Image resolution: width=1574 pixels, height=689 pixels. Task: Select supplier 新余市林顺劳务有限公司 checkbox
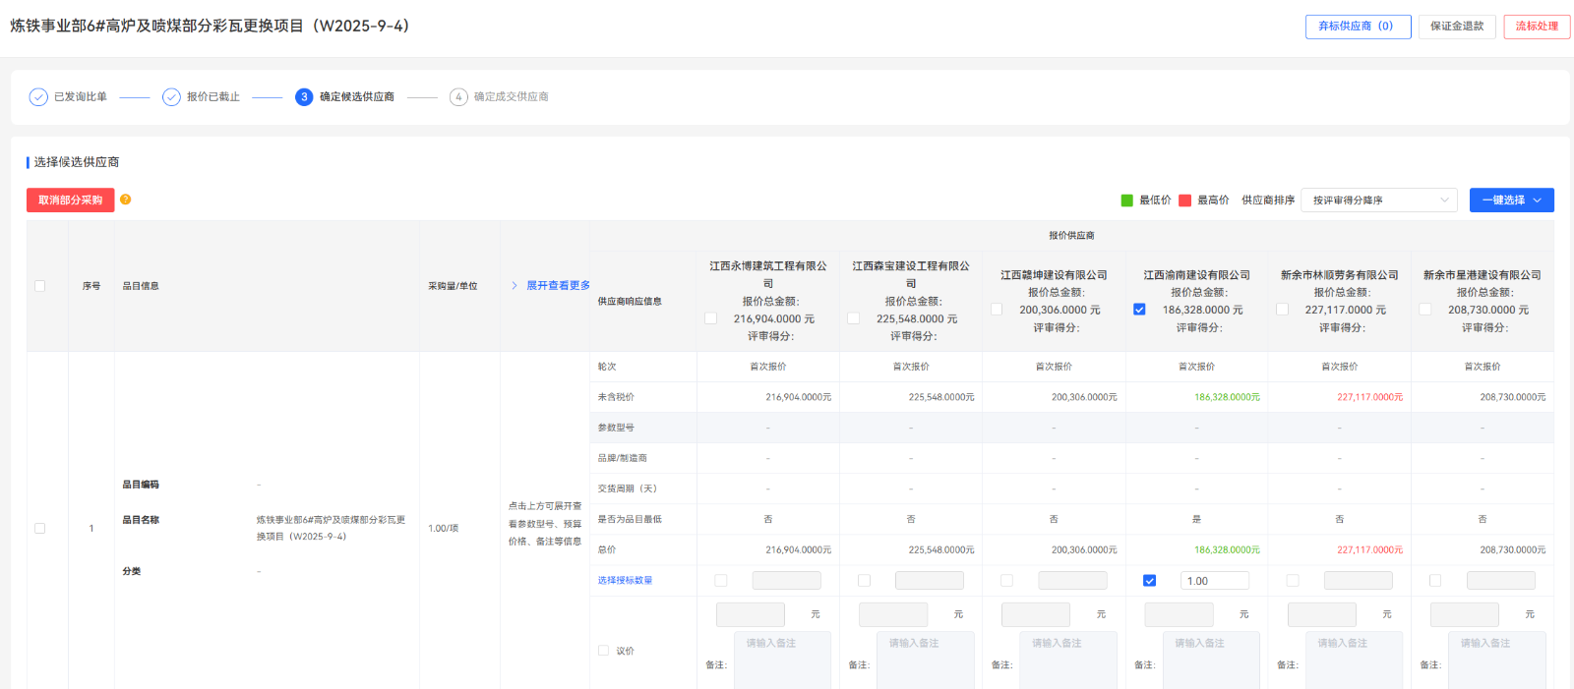coord(1283,310)
